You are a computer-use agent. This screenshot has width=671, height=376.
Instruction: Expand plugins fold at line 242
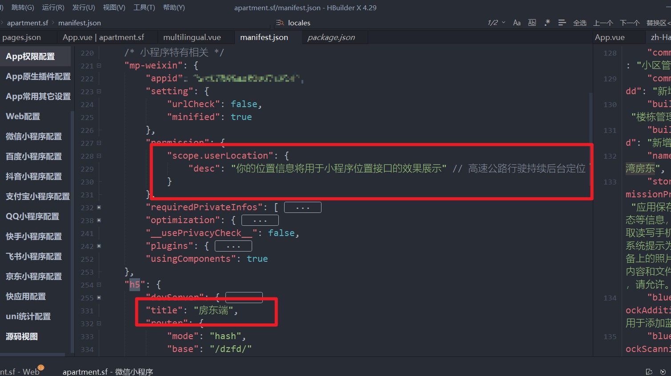[x=99, y=246]
